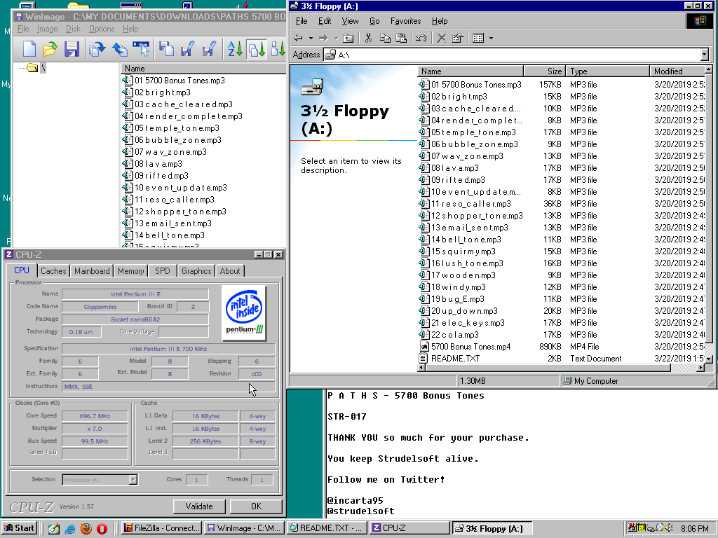718x538 pixels.
Task: Switch to the Mainboard tab in CPU-Z
Action: (92, 271)
